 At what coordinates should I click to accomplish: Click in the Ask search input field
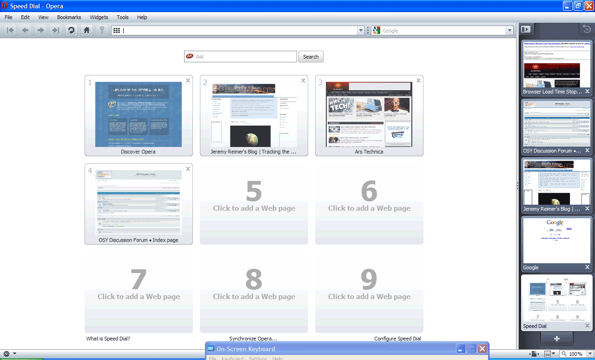click(x=240, y=57)
